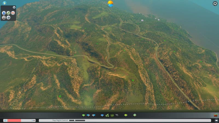Adjust the Day/Night Control slider
This screenshot has width=219, height=123.
[x=77, y=120]
